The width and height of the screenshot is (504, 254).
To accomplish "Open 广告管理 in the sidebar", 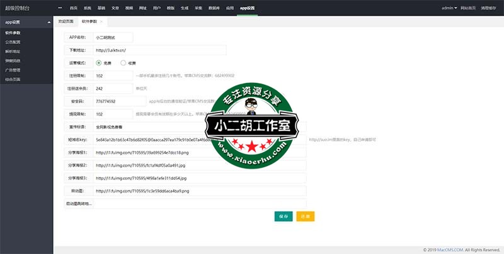I will (x=13, y=70).
